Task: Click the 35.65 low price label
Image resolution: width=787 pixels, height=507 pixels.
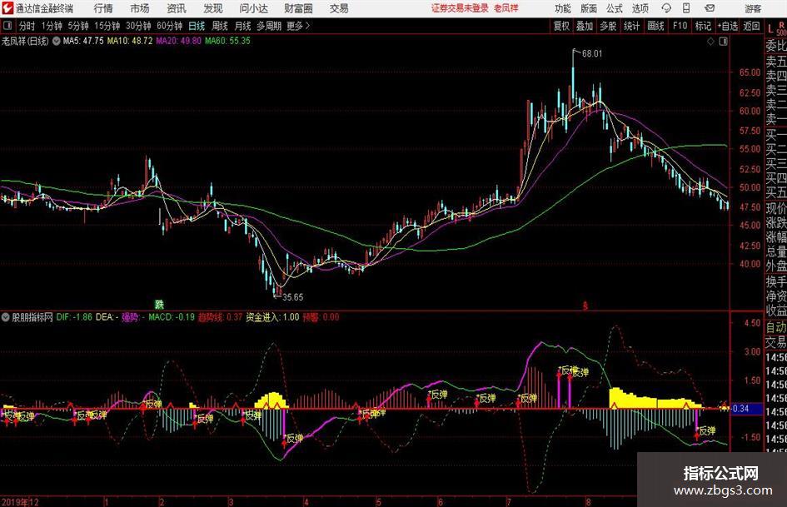Action: (292, 297)
